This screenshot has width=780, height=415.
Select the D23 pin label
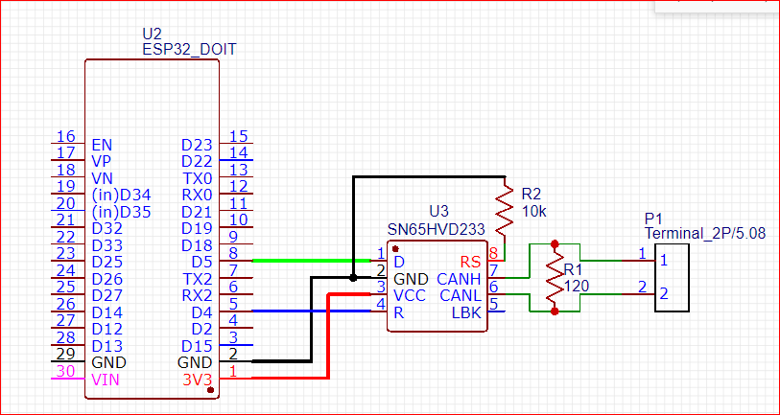(x=197, y=145)
